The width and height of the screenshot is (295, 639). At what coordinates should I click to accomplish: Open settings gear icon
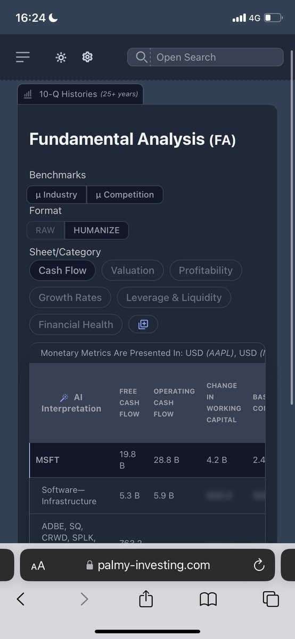click(87, 57)
